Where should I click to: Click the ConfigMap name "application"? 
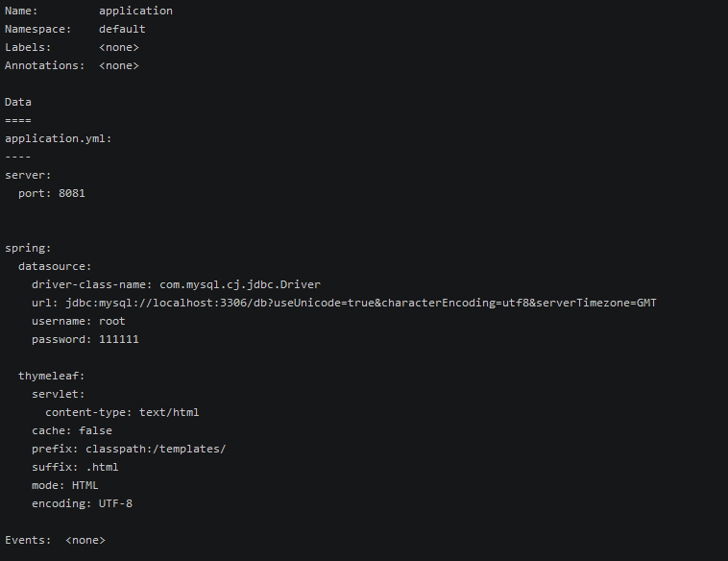click(135, 12)
